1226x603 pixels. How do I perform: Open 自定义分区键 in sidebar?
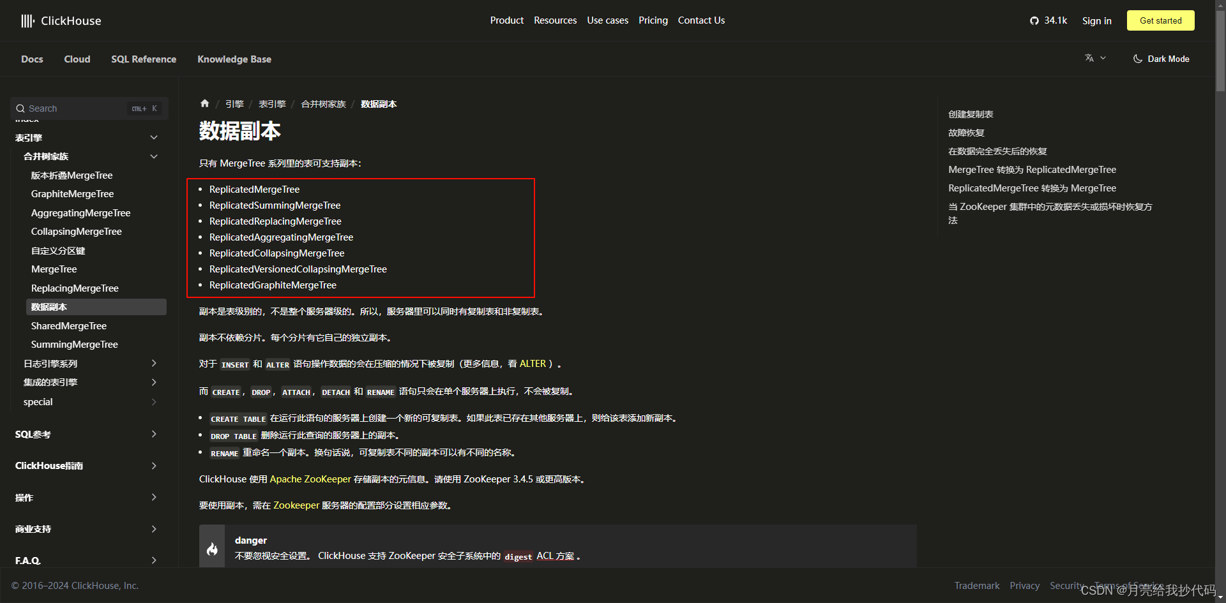[x=58, y=250]
